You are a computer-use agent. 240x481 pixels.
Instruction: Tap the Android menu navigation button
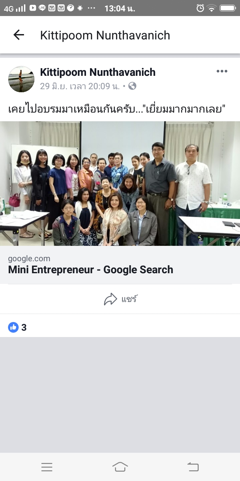(47, 467)
